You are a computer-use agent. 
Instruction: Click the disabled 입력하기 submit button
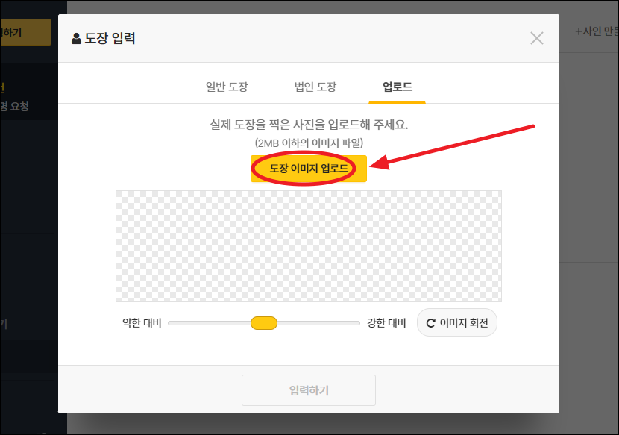pyautogui.click(x=308, y=389)
